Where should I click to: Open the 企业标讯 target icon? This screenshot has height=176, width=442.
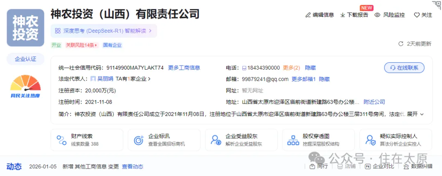[139, 140]
